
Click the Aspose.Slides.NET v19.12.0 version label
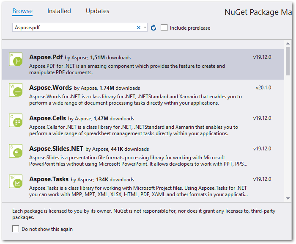[x=262, y=149]
